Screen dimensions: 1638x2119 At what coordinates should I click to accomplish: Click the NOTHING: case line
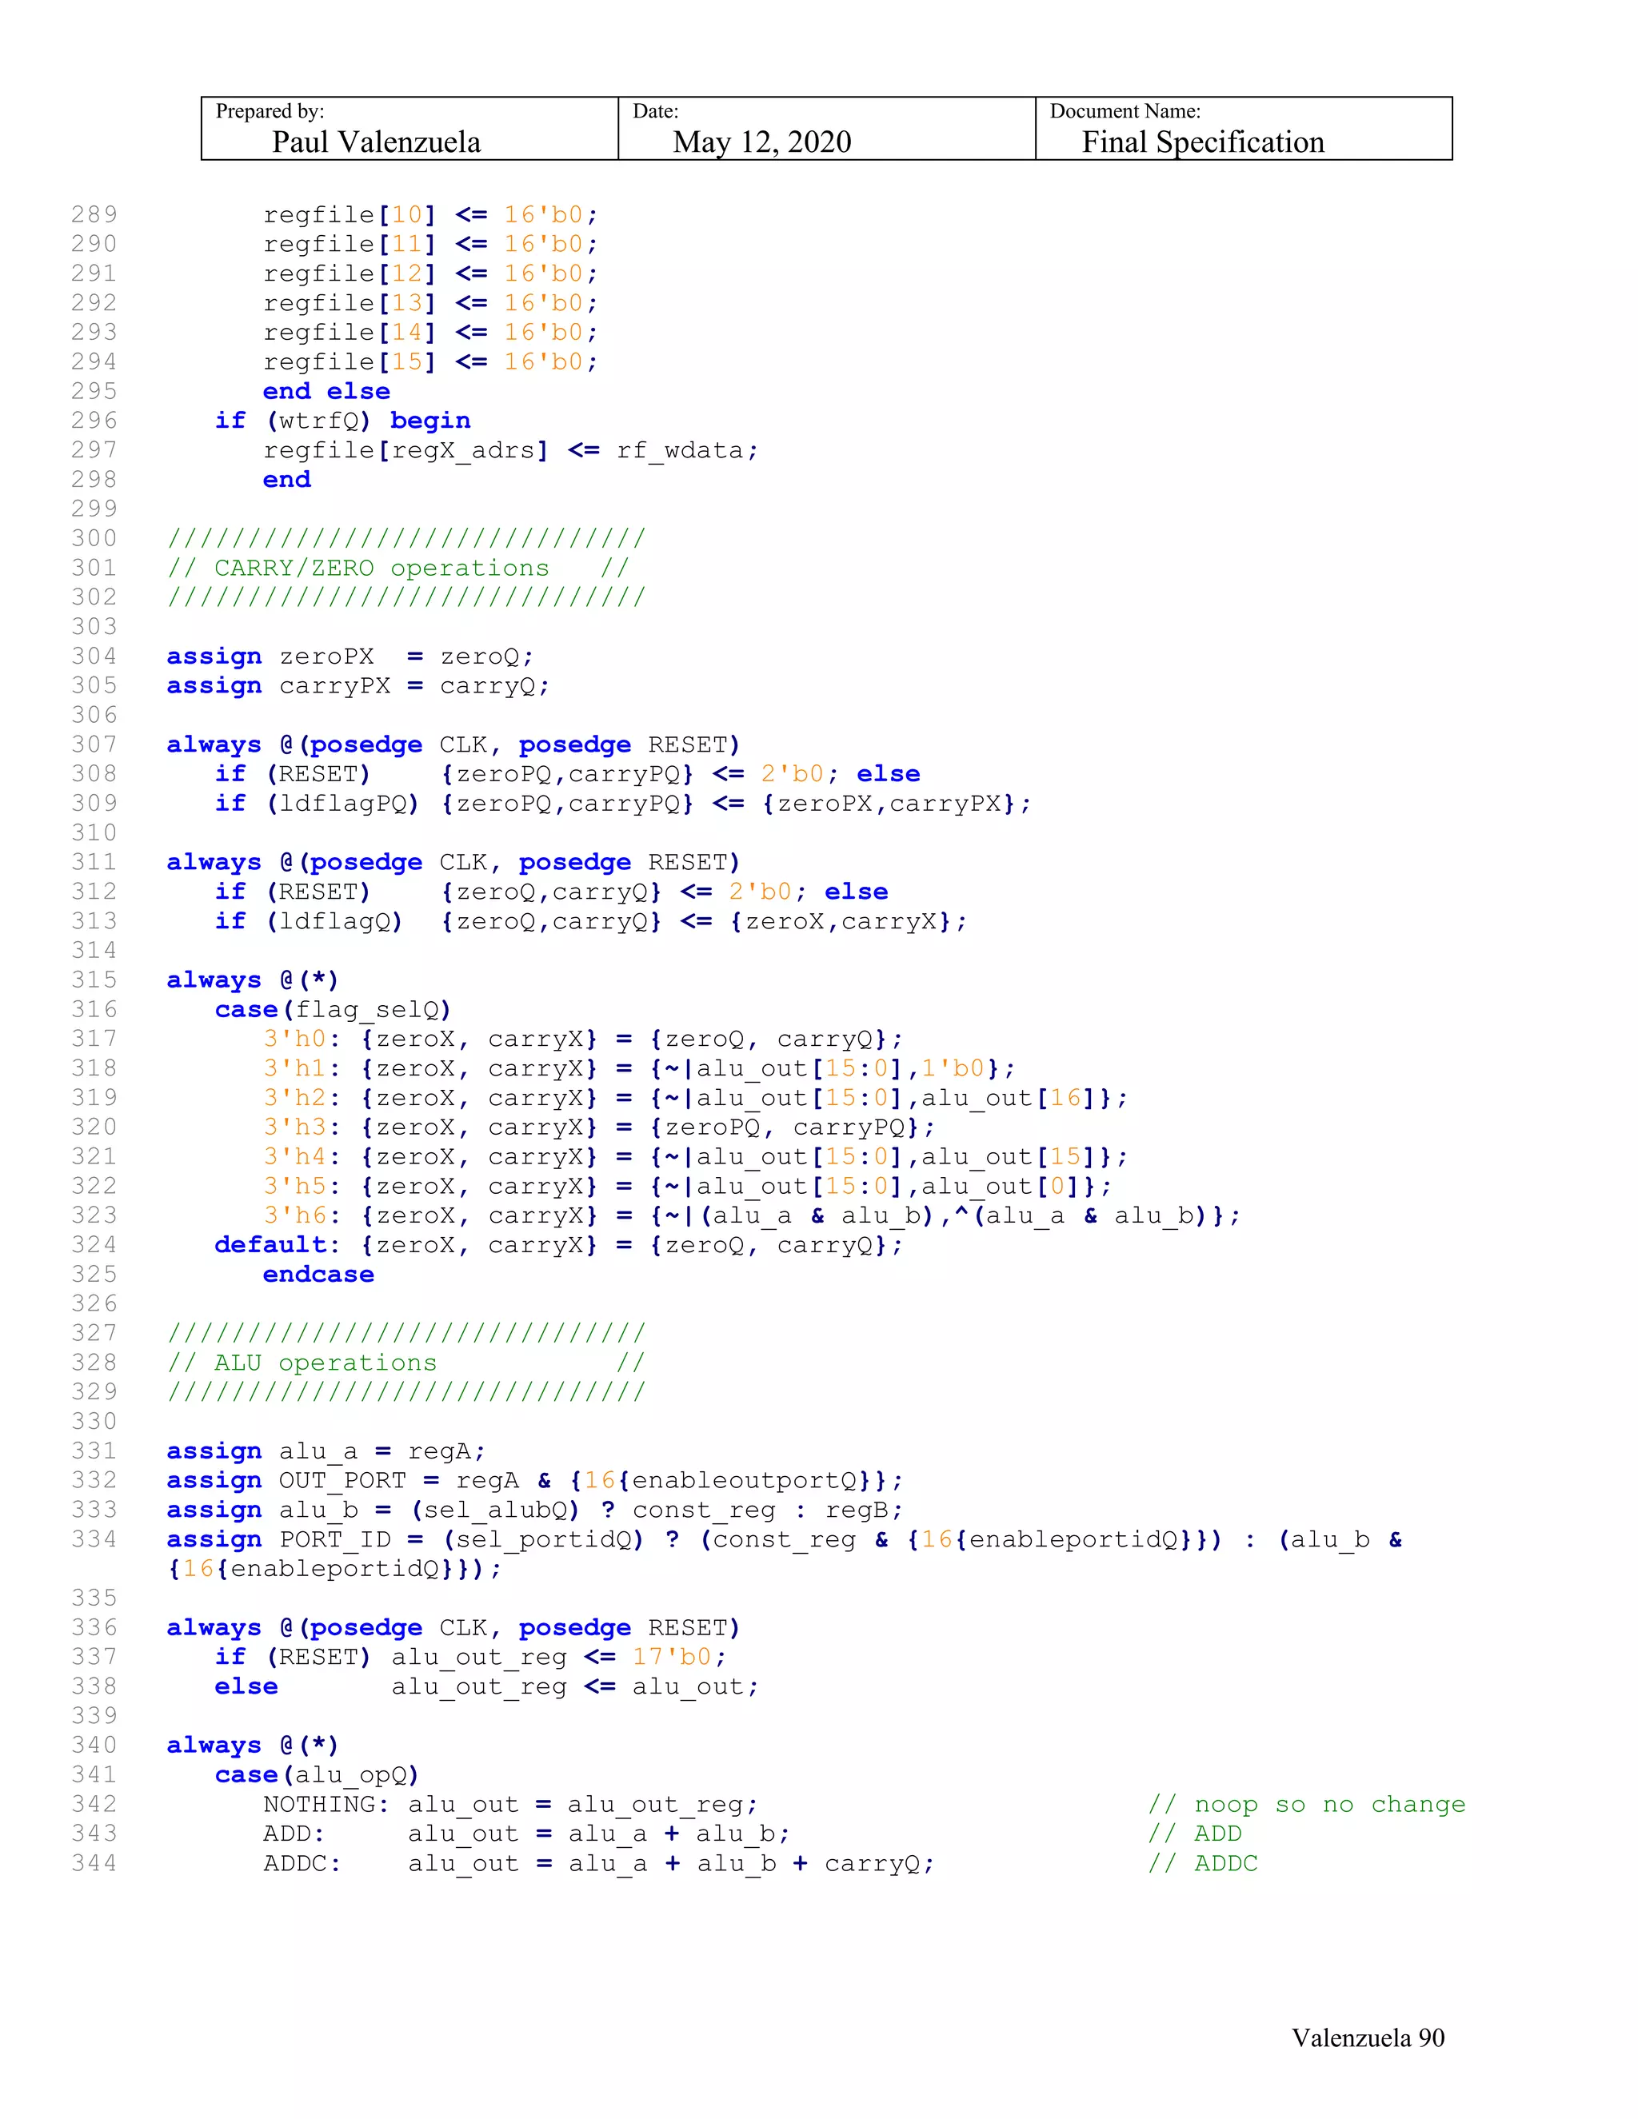pyautogui.click(x=510, y=1805)
